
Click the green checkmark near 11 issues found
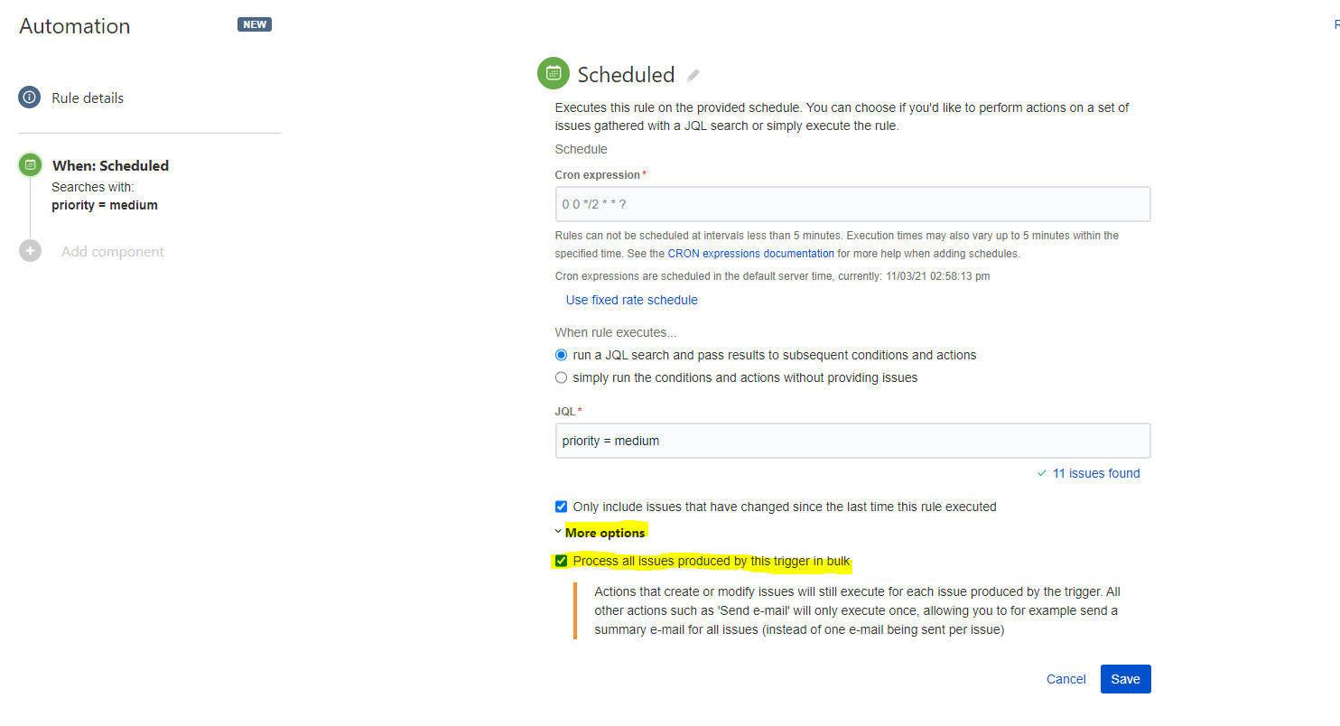(1040, 472)
